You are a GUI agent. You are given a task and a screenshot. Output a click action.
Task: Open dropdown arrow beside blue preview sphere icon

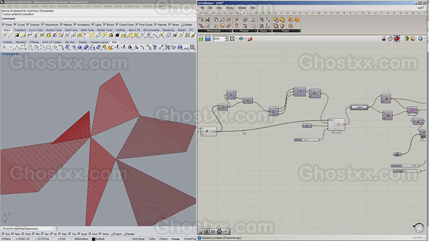pyautogui.click(x=424, y=39)
